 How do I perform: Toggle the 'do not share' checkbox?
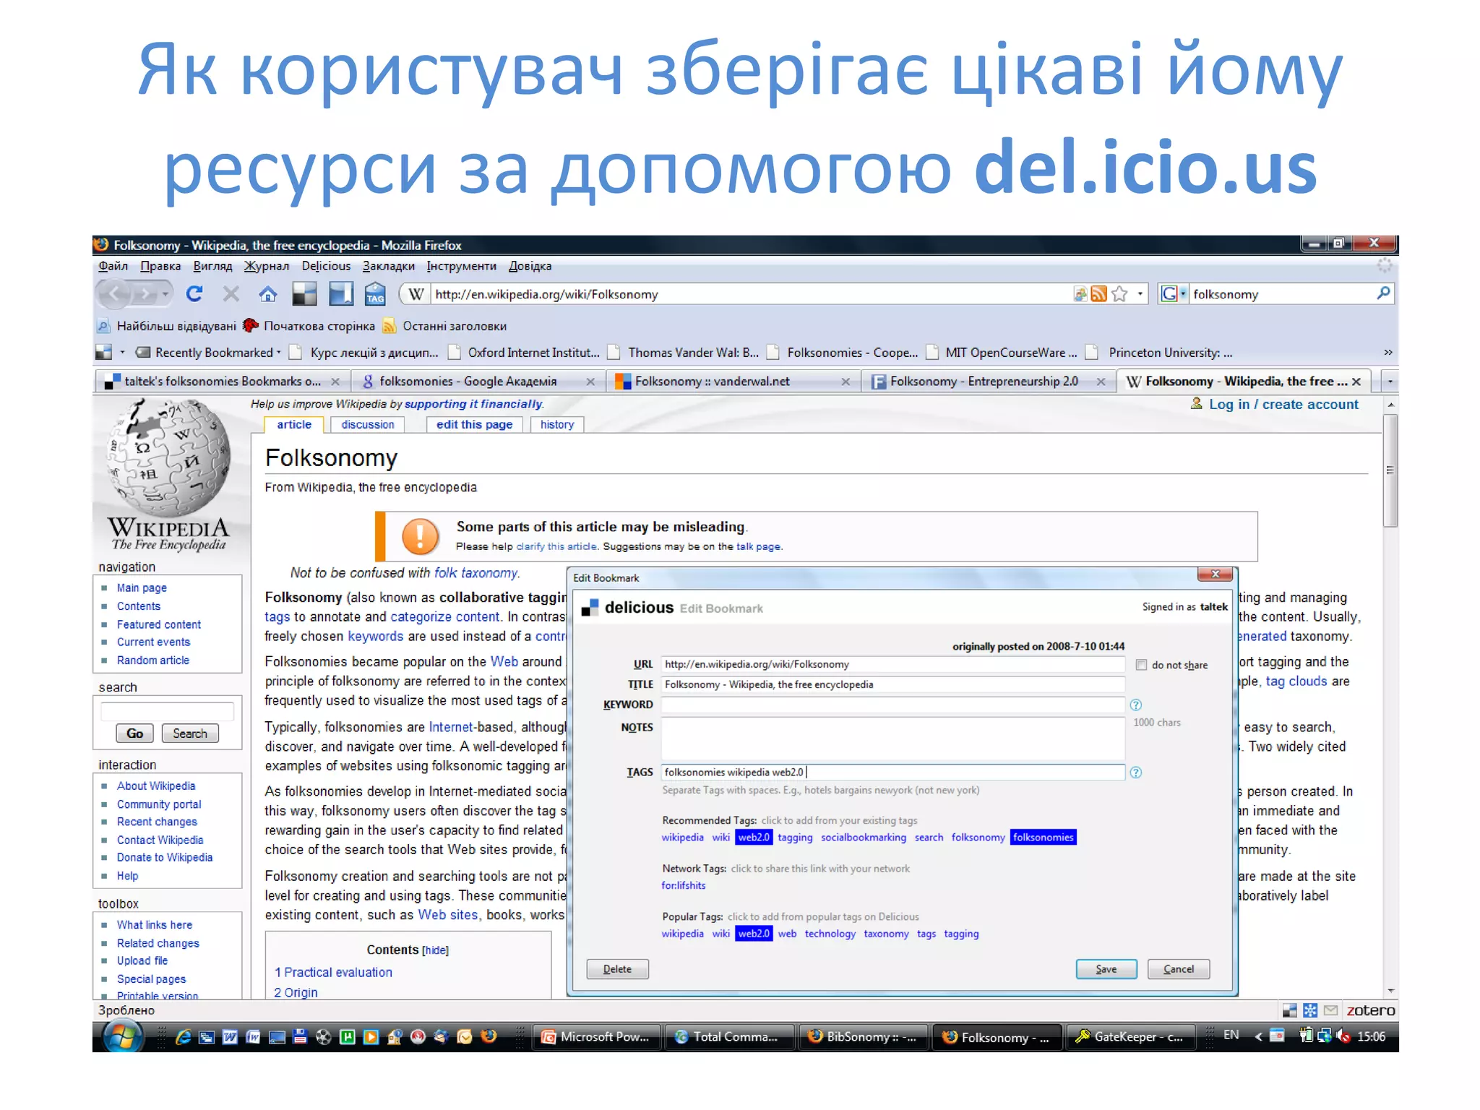point(1141,665)
